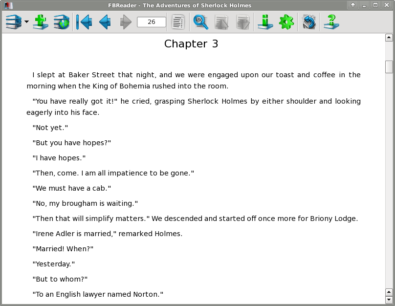Click the line "Not yet."
The image size is (395, 306).
pyautogui.click(x=50, y=128)
